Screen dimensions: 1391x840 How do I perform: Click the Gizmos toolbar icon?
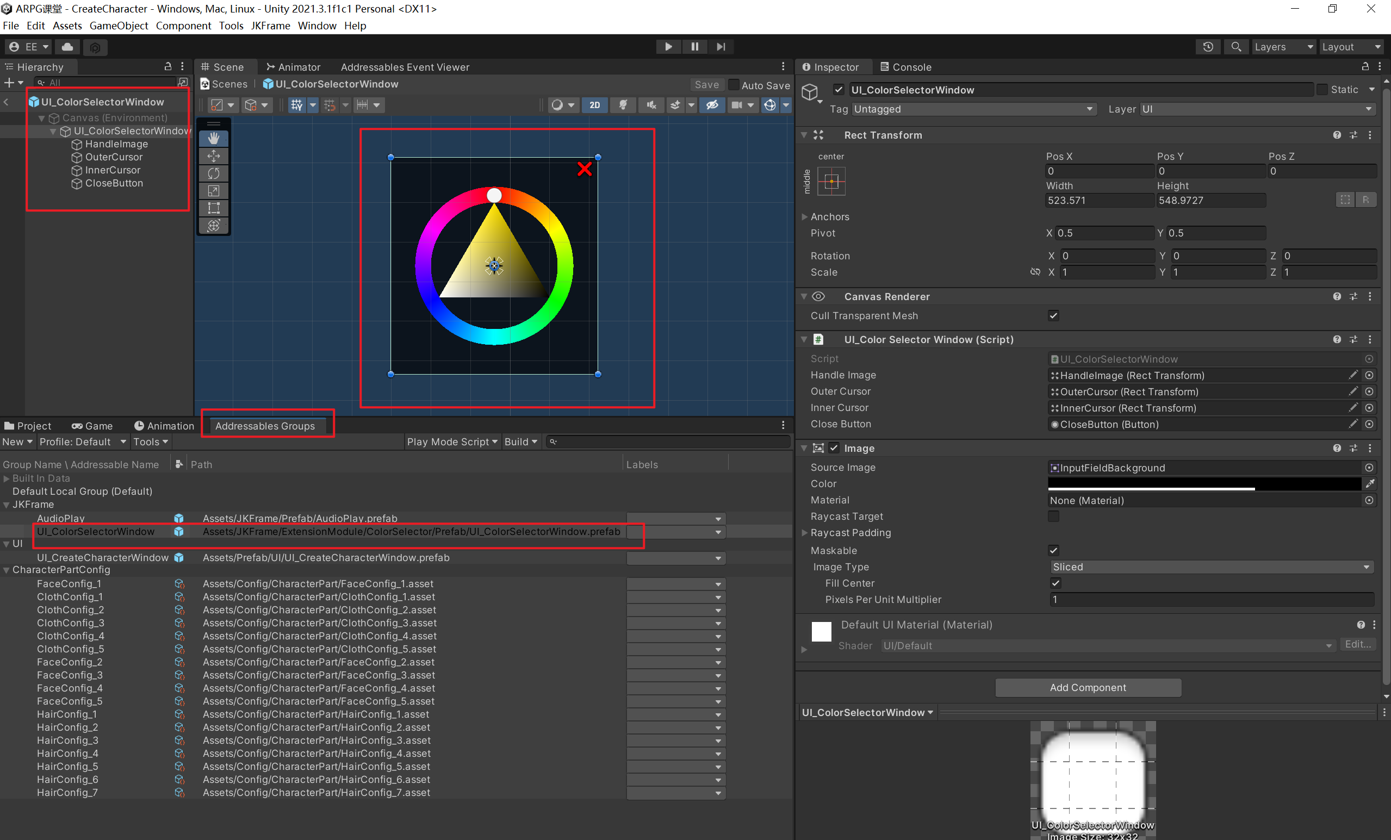point(770,105)
